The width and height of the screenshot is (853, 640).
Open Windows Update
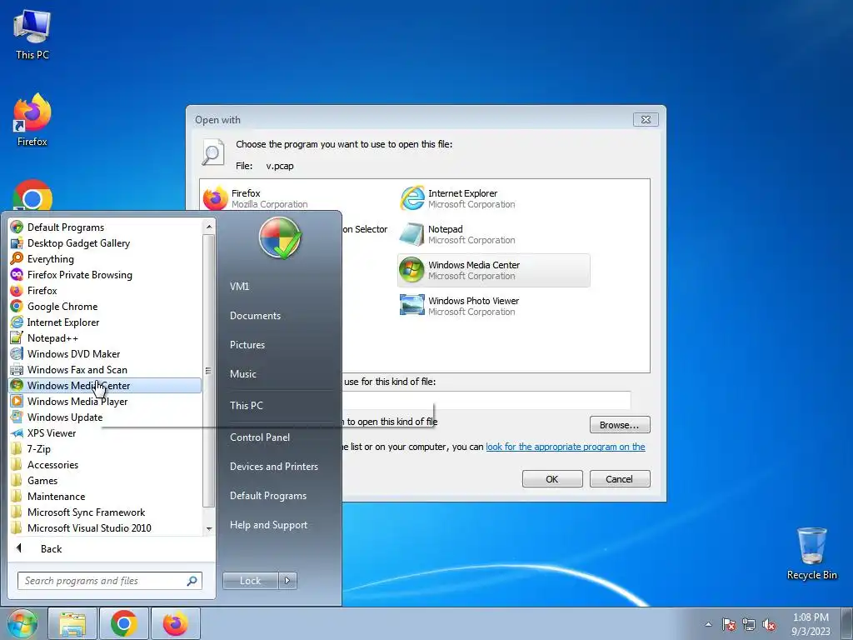click(65, 417)
